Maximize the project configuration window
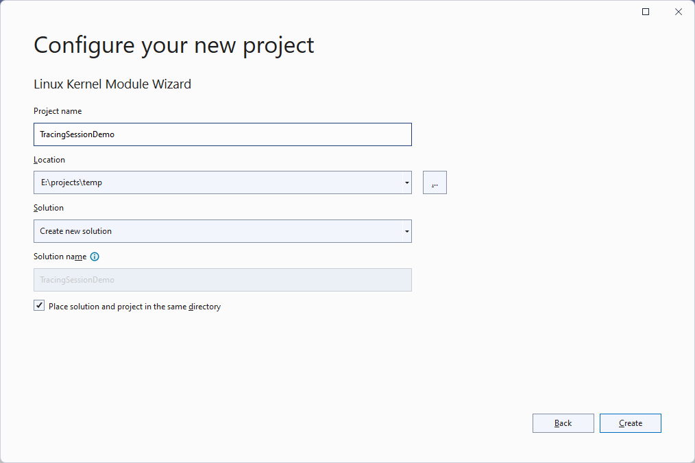The height and width of the screenshot is (463, 695). click(646, 12)
